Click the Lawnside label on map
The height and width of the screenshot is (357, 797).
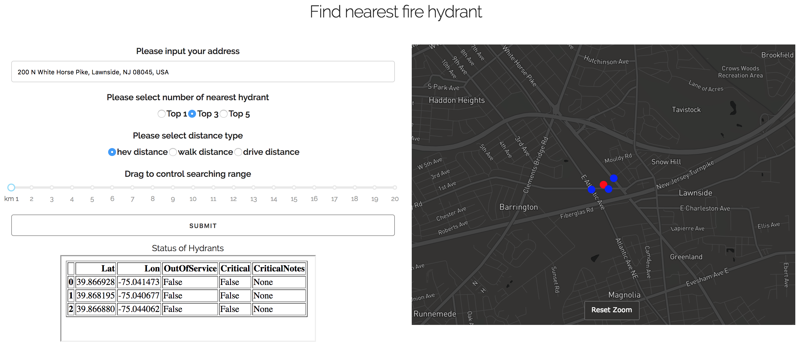[x=695, y=193]
